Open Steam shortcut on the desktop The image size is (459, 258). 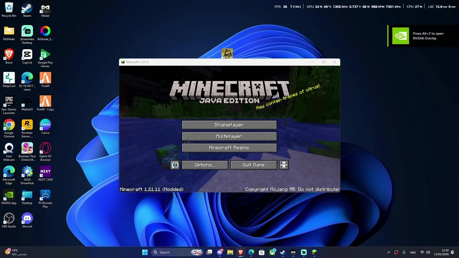pos(27,10)
